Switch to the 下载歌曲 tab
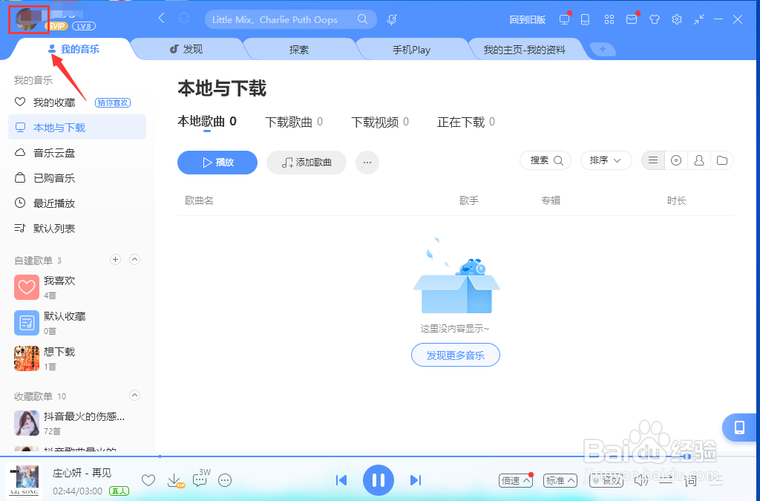This screenshot has width=760, height=501. [x=289, y=122]
